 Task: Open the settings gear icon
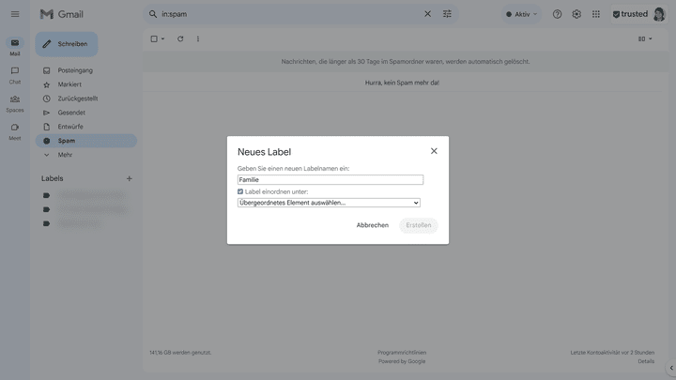[576, 14]
